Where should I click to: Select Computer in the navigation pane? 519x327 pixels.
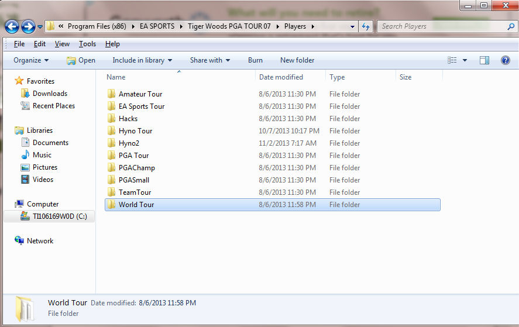coord(43,204)
